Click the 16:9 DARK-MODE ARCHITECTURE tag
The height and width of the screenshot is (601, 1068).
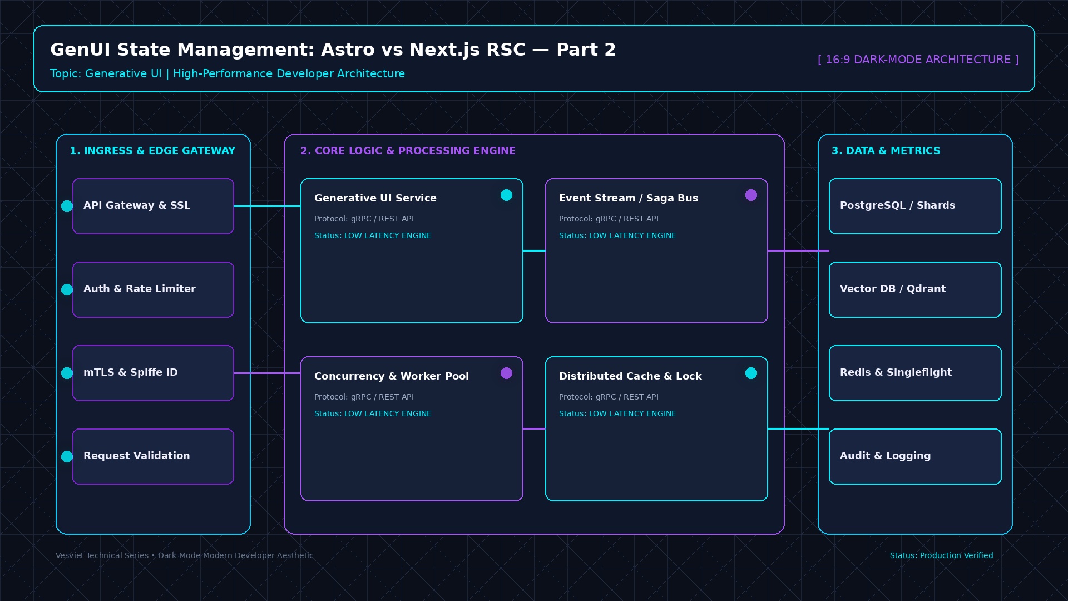pos(918,60)
